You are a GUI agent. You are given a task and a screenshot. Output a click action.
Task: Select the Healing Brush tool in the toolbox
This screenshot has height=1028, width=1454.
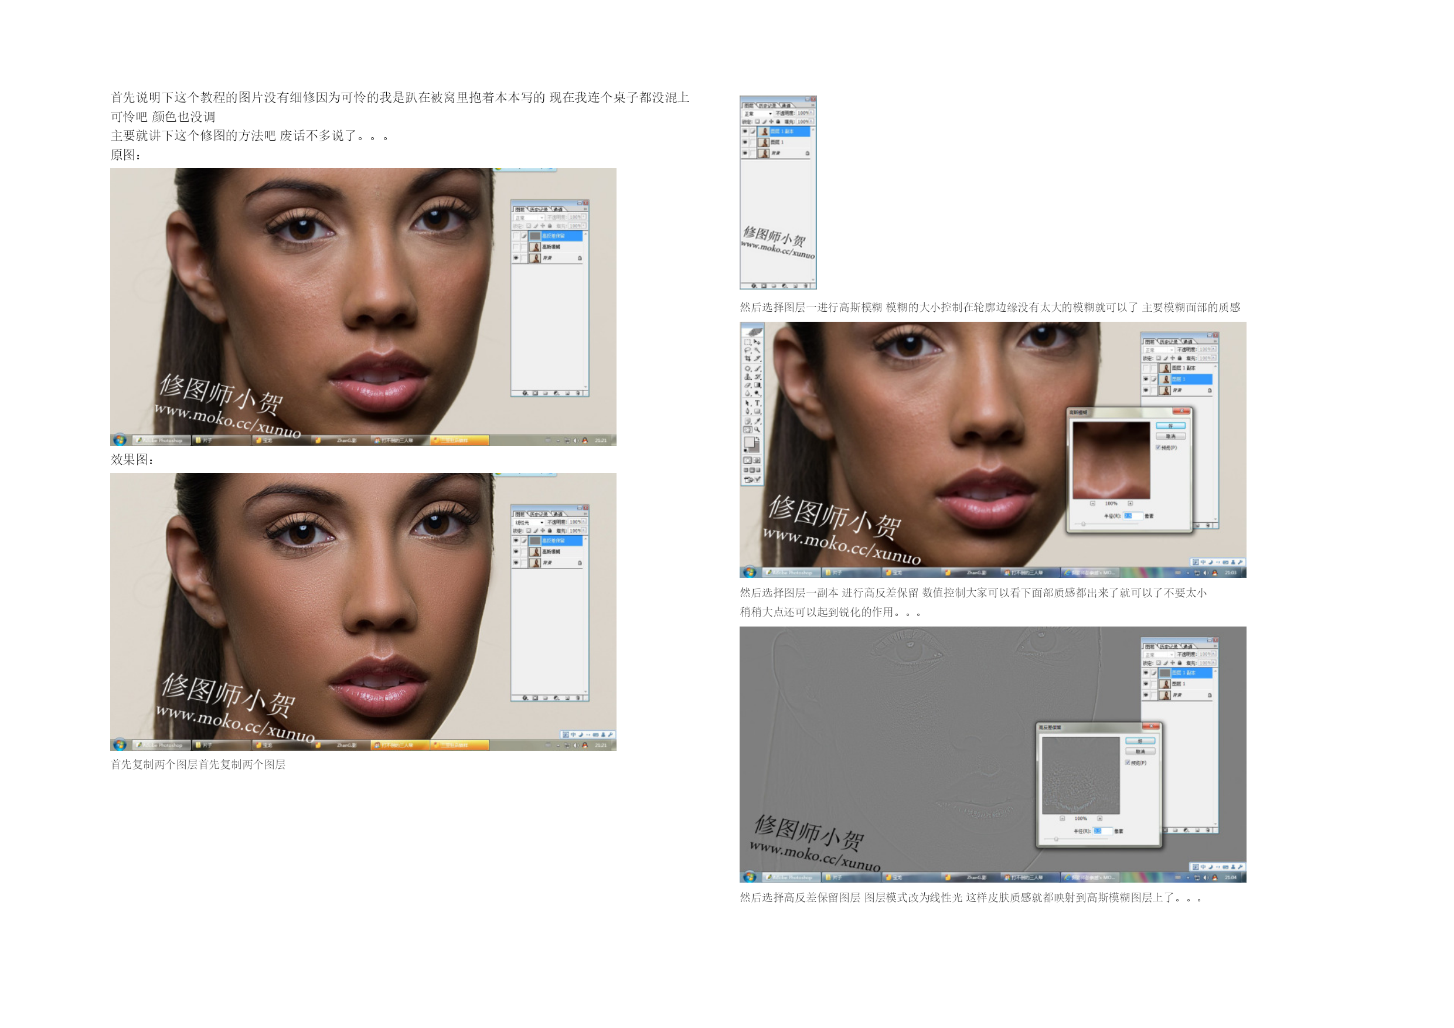[x=747, y=368]
